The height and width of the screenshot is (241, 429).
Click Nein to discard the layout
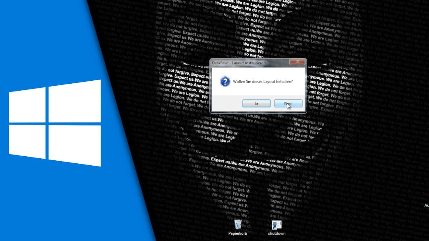point(288,103)
